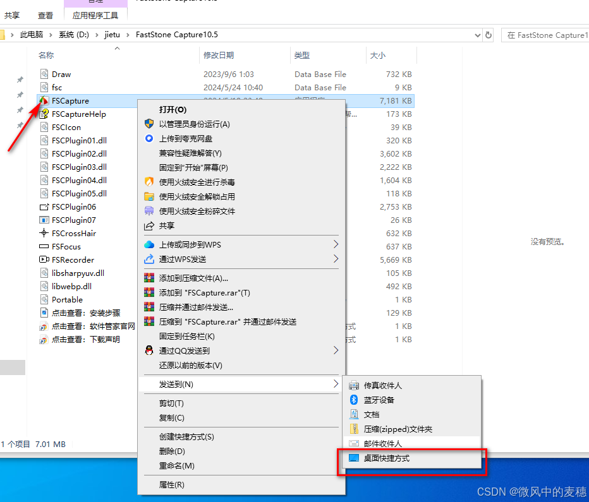The height and width of the screenshot is (502, 589).
Task: Click the FSCPlugin06 icon
Action: pyautogui.click(x=44, y=206)
